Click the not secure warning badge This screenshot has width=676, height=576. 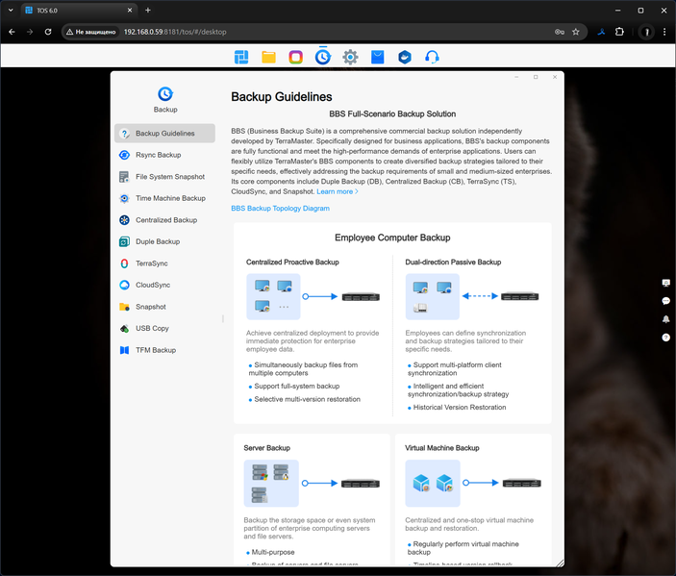[91, 32]
